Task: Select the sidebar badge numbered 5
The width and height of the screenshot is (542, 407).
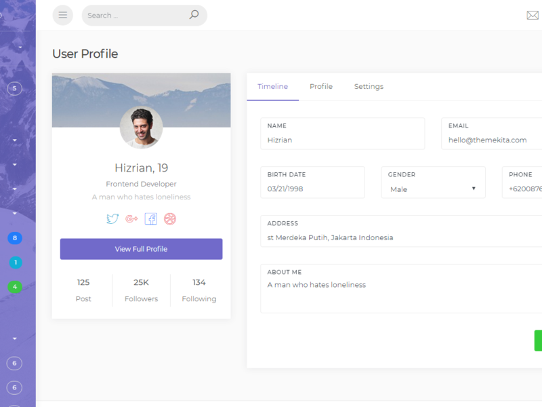Action: (14, 88)
